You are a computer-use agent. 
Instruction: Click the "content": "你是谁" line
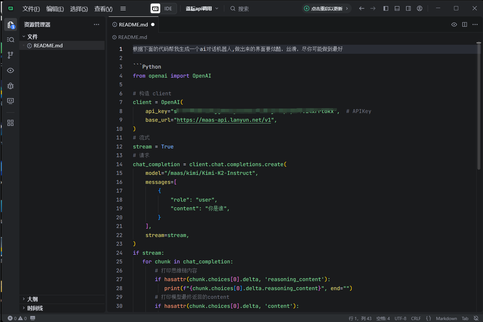[200, 208]
